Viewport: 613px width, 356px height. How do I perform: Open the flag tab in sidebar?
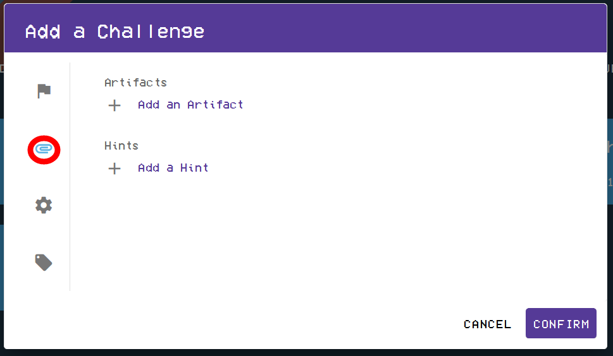coord(43,91)
